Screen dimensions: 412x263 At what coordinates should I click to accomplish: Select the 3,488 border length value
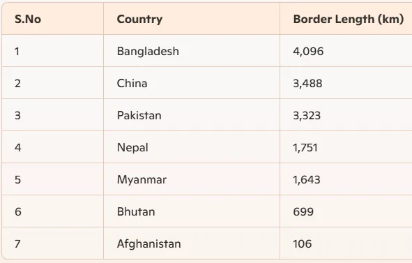[307, 84]
